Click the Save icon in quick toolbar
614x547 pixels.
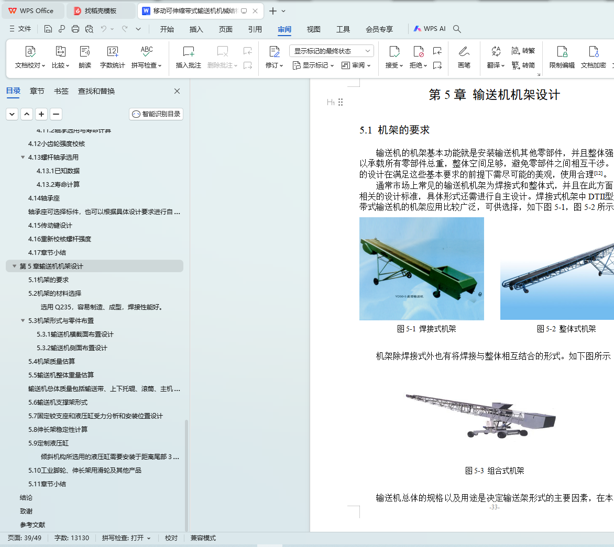point(48,29)
